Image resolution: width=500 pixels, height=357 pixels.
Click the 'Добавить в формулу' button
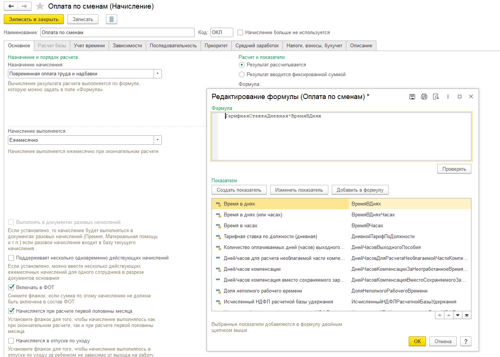pos(360,190)
